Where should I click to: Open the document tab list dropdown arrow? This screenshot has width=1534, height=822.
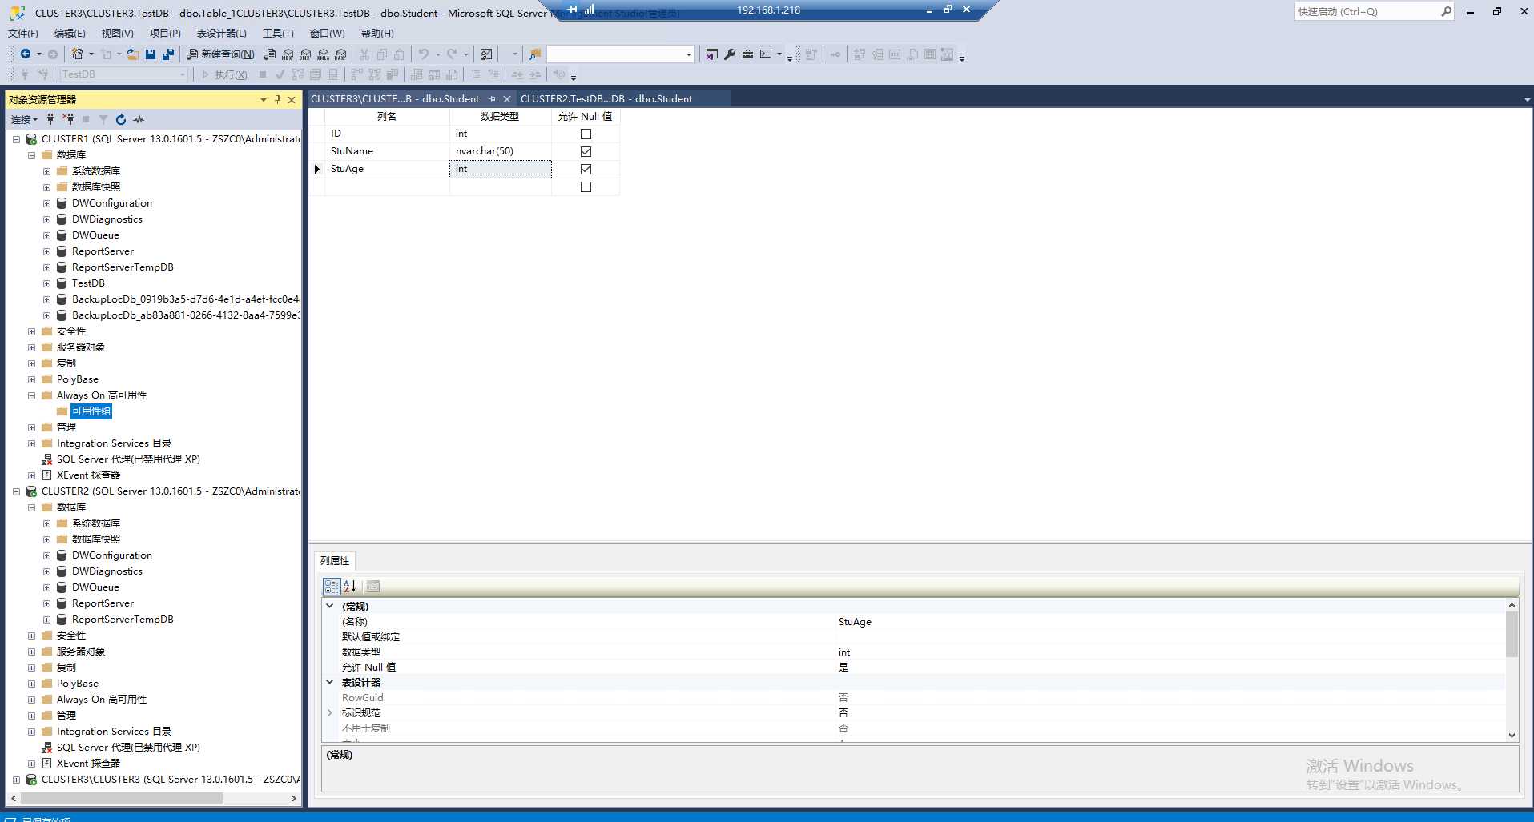click(x=1527, y=99)
